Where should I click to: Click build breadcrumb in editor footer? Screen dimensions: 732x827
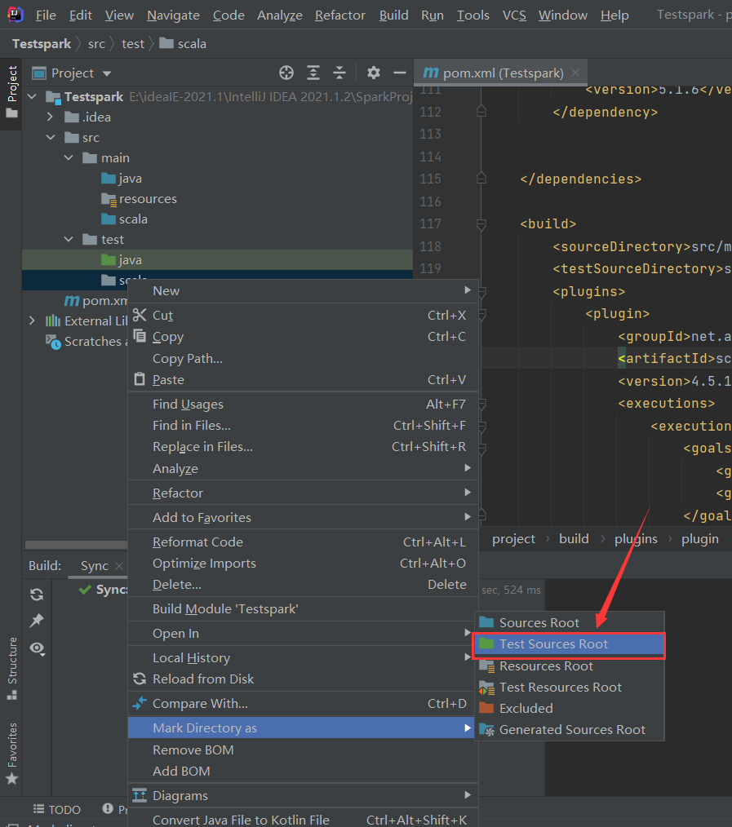(574, 539)
